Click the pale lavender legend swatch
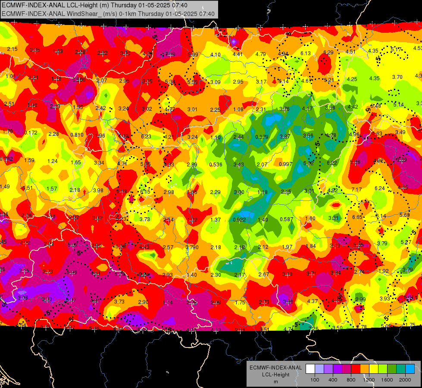This screenshot has height=388, width=422. tap(319, 369)
